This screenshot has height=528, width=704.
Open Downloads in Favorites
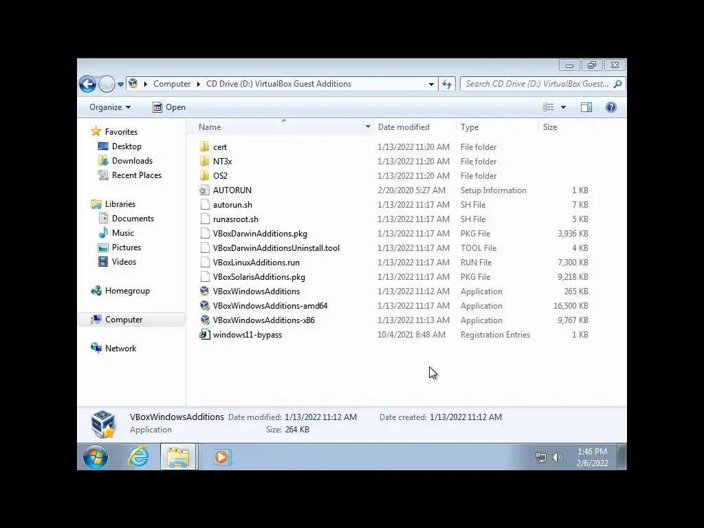coord(125,161)
